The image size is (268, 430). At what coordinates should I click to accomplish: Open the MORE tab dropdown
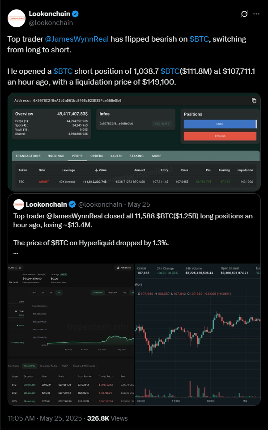tap(157, 156)
